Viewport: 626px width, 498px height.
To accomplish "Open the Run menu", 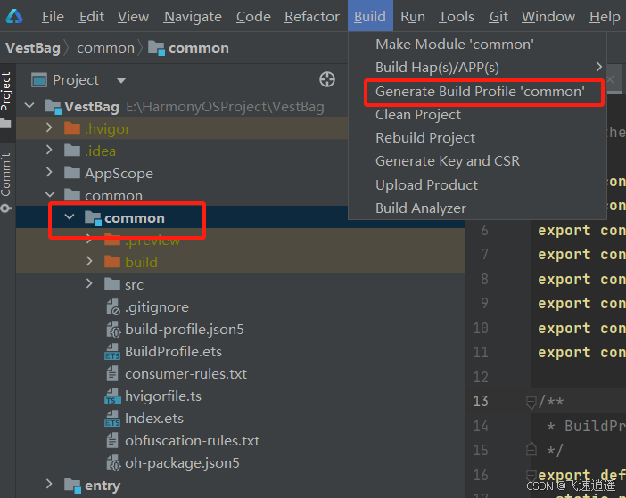I will coord(413,17).
